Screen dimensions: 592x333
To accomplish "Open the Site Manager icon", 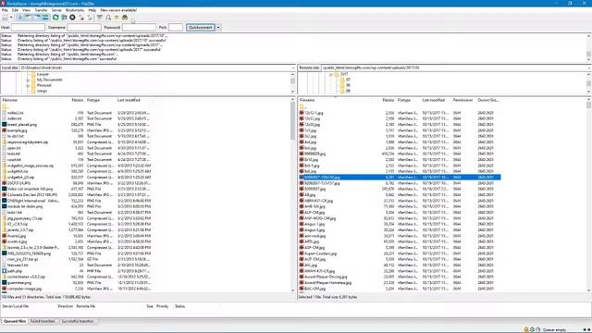I will click(x=5, y=18).
